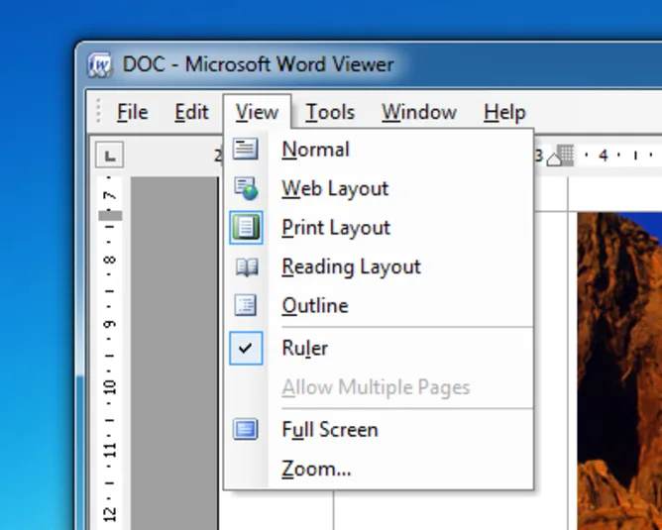Click the vertical ruler margin boundary
Viewport: 662px width, 530px height.
110,216
